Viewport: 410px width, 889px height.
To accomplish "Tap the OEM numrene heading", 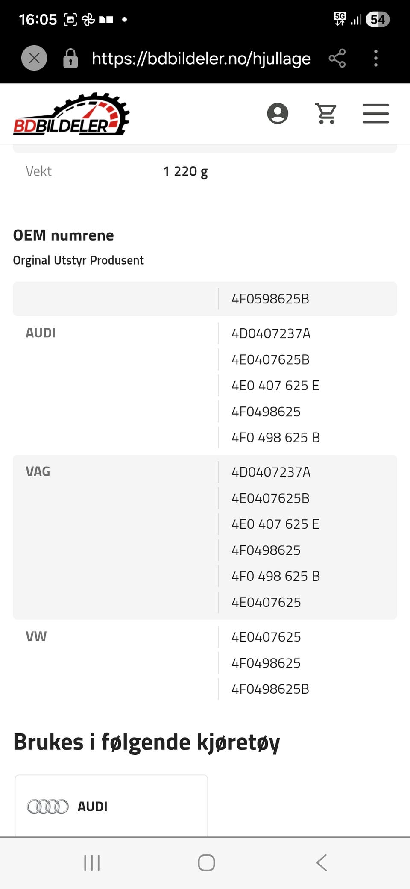I will pyautogui.click(x=64, y=235).
